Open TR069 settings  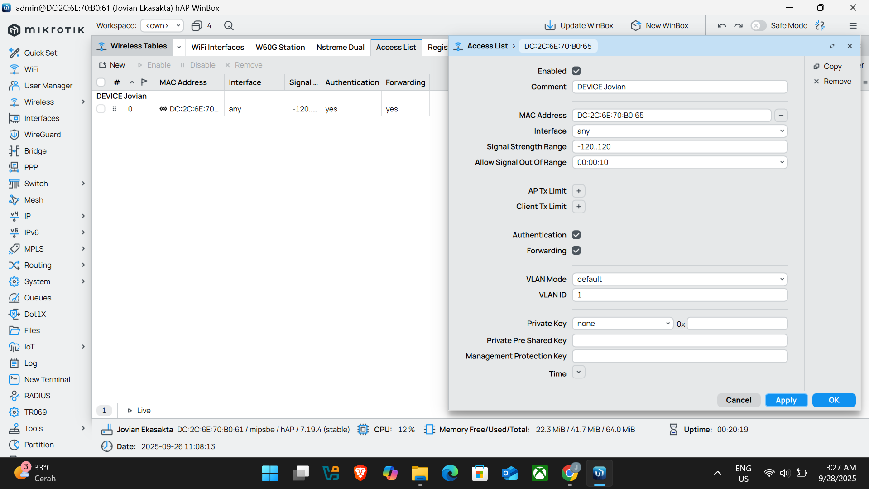point(35,412)
